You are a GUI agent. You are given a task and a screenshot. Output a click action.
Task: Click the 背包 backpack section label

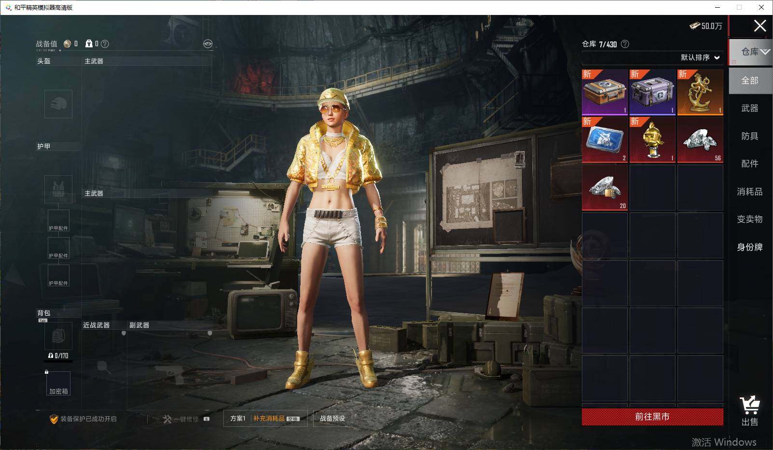click(x=44, y=313)
